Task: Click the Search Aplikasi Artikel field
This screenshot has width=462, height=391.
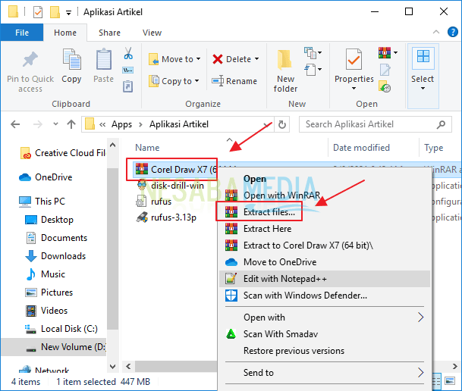Action: pos(375,124)
